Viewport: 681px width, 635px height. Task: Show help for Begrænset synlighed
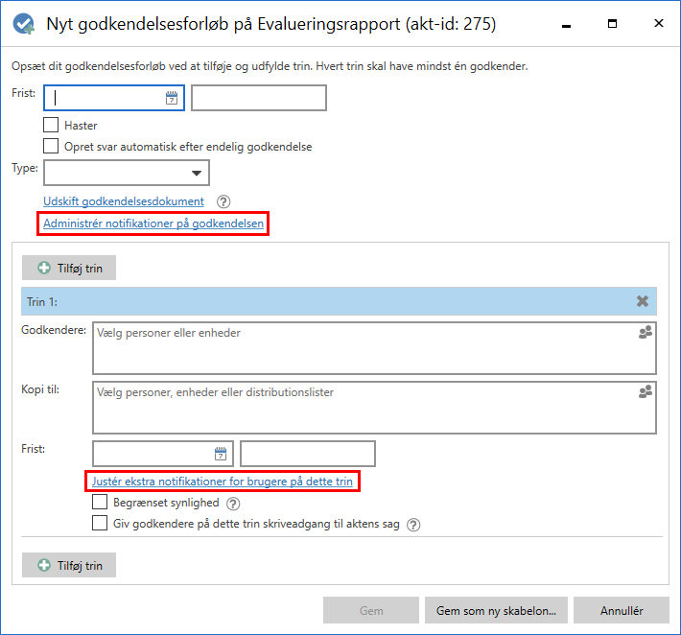(233, 504)
